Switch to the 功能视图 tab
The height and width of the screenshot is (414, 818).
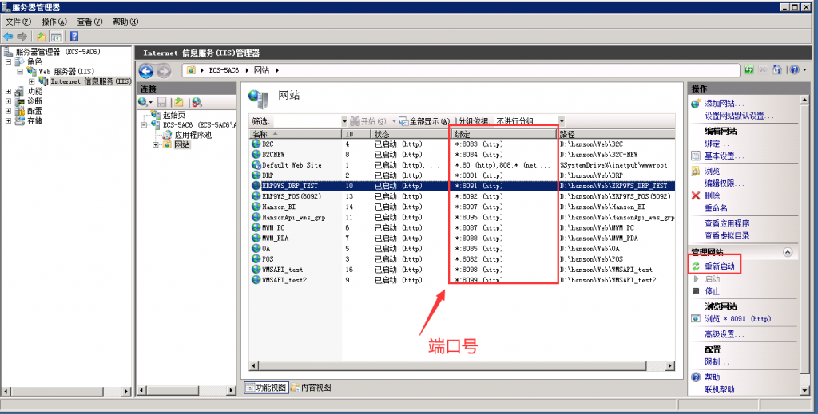pyautogui.click(x=267, y=388)
